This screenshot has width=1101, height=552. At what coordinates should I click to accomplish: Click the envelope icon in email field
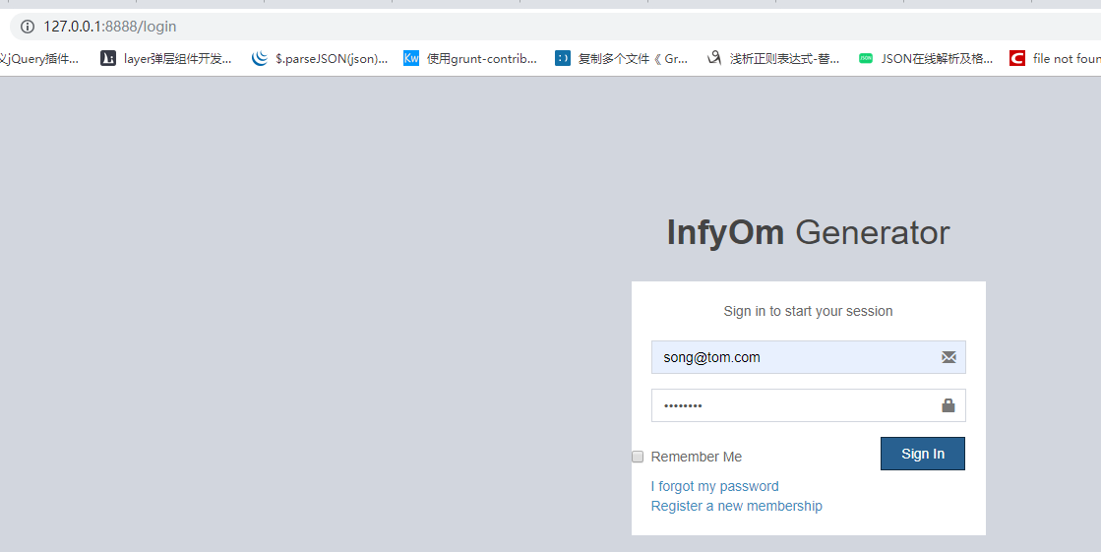948,357
